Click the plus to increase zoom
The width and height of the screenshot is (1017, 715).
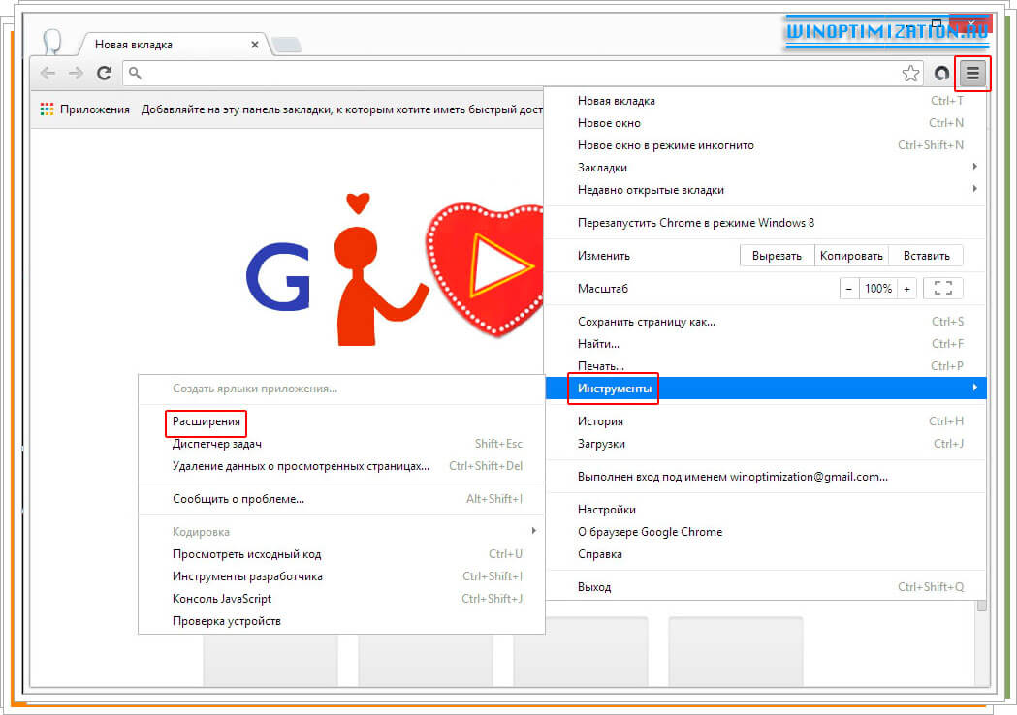coord(907,288)
